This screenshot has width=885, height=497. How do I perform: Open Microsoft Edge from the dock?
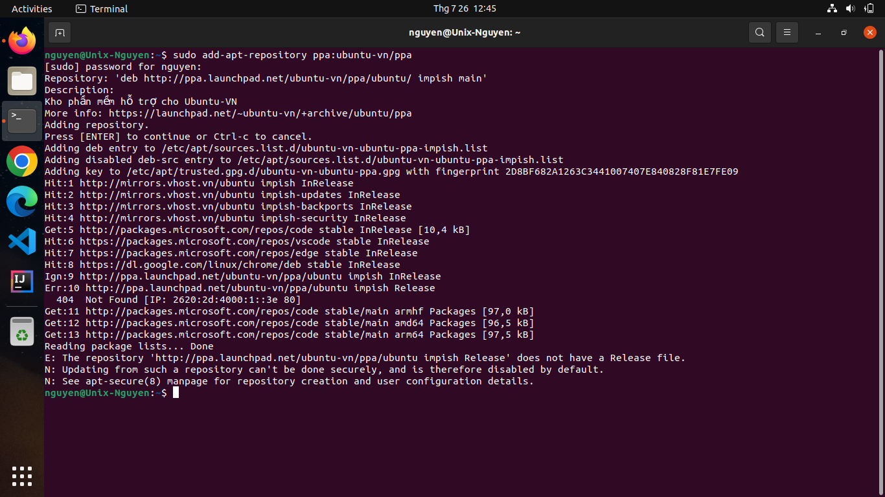[22, 201]
